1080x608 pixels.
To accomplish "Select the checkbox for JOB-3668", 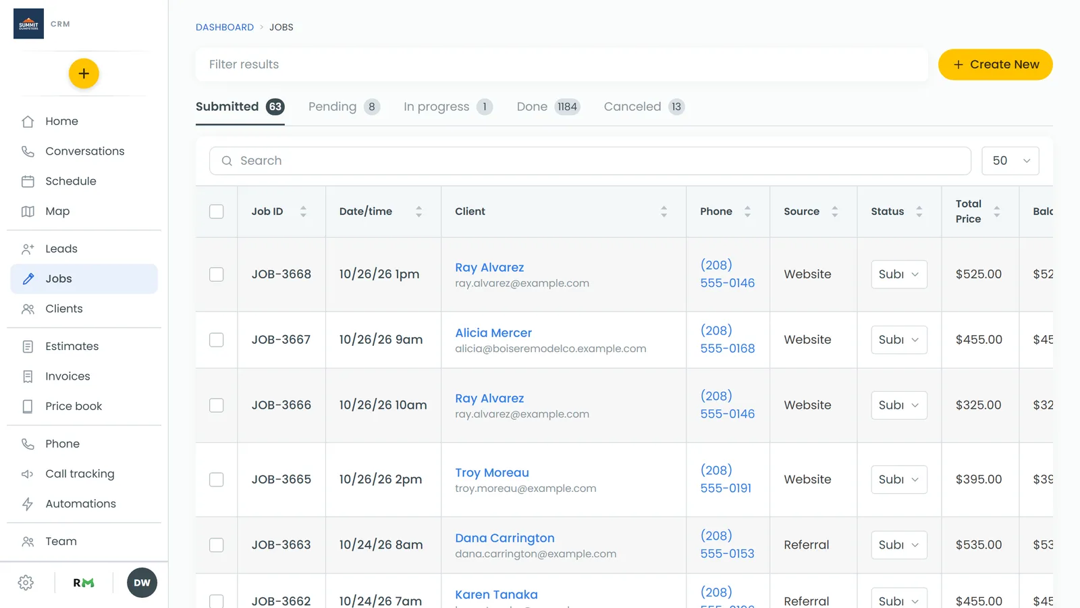I will (x=216, y=274).
